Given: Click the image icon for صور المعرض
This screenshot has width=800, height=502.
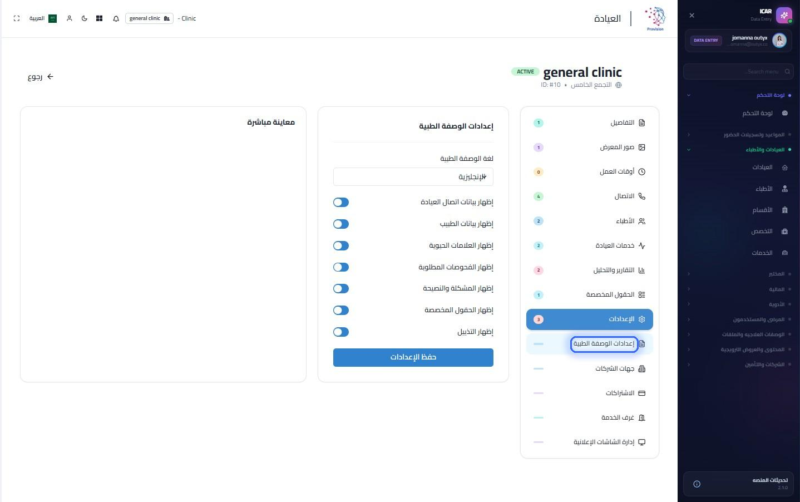Looking at the screenshot, I should pos(642,147).
